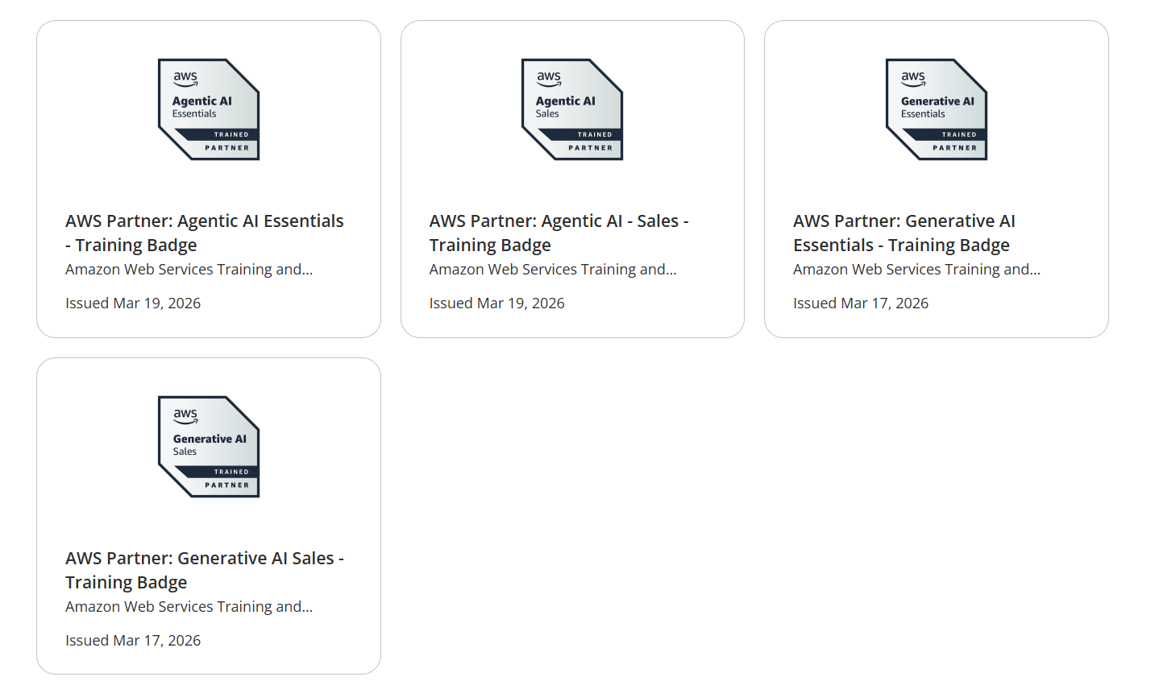The height and width of the screenshot is (681, 1159).
Task: Click the aws logo on the Generative AI Sales badge
Action: (185, 416)
